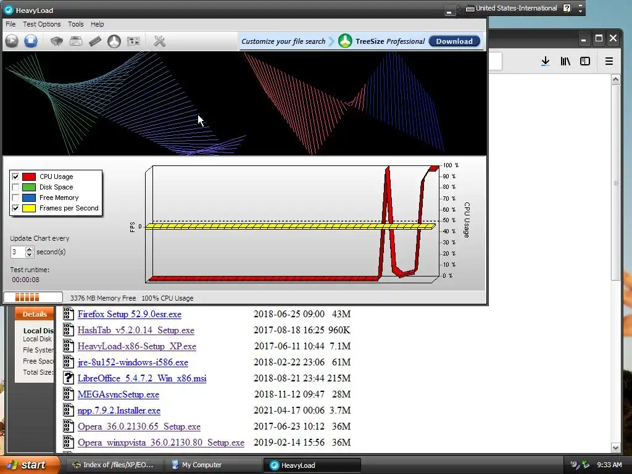Open the Test Options menu
This screenshot has width=632, height=474.
[x=41, y=24]
